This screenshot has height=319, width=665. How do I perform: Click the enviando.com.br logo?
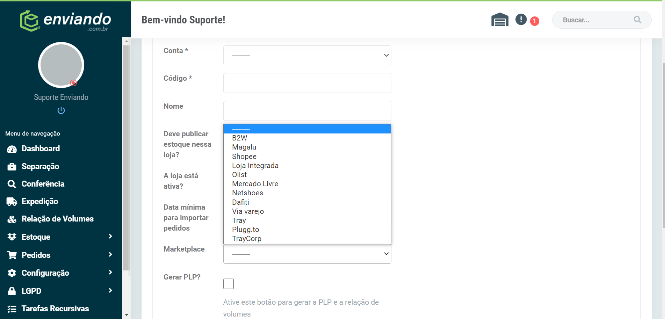(65, 21)
